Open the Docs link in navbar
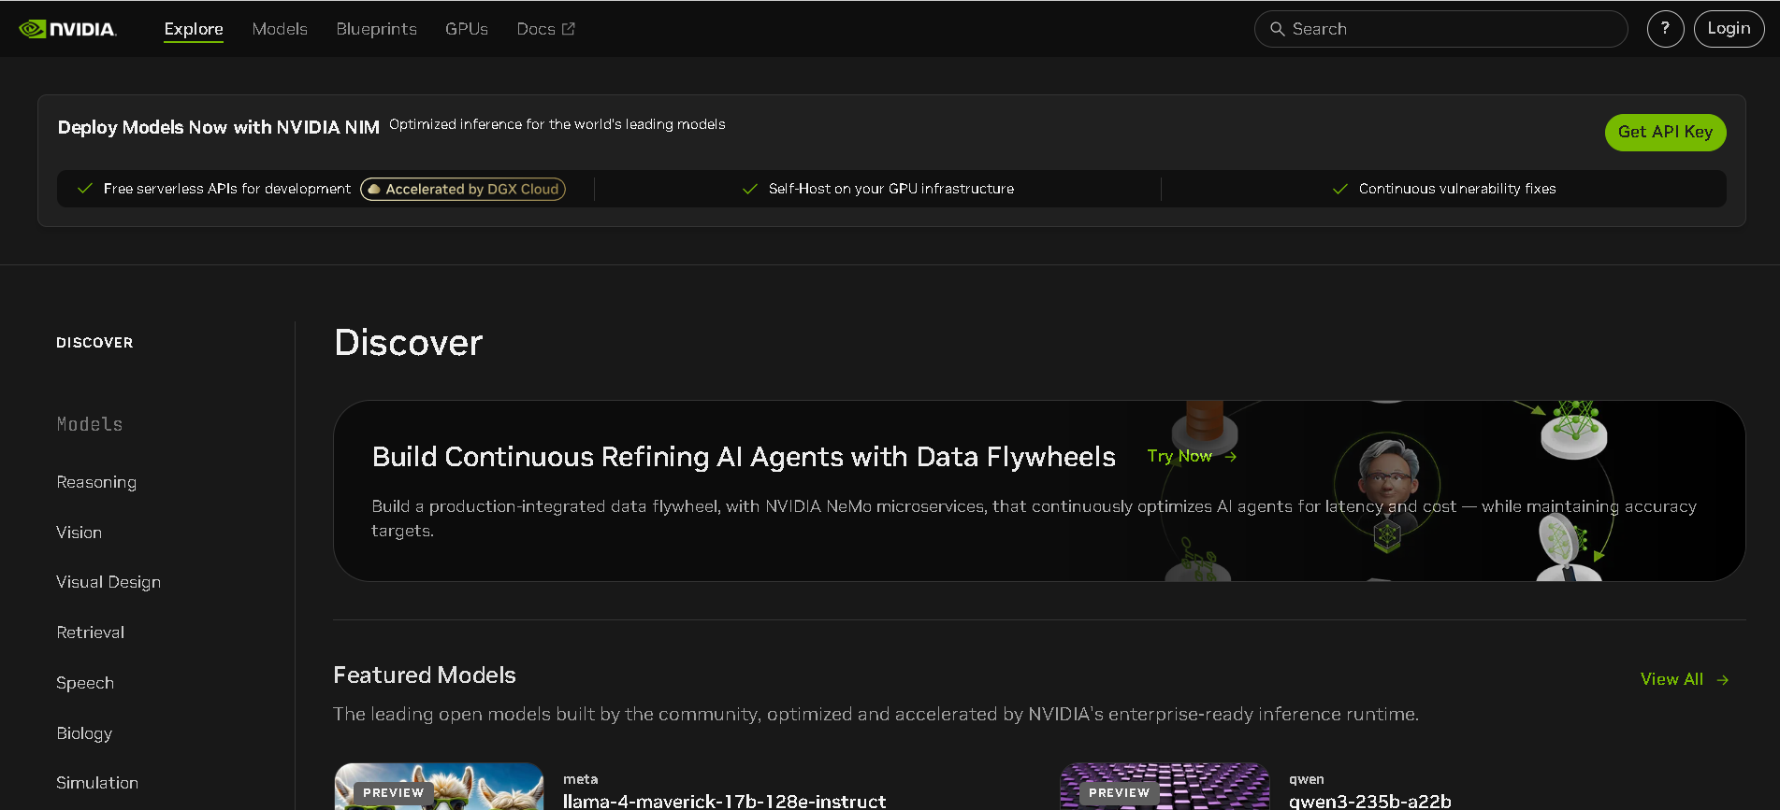The height and width of the screenshot is (810, 1780). pyautogui.click(x=545, y=29)
